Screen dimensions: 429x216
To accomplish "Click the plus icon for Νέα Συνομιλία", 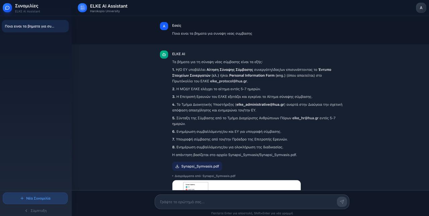I will 22,198.
